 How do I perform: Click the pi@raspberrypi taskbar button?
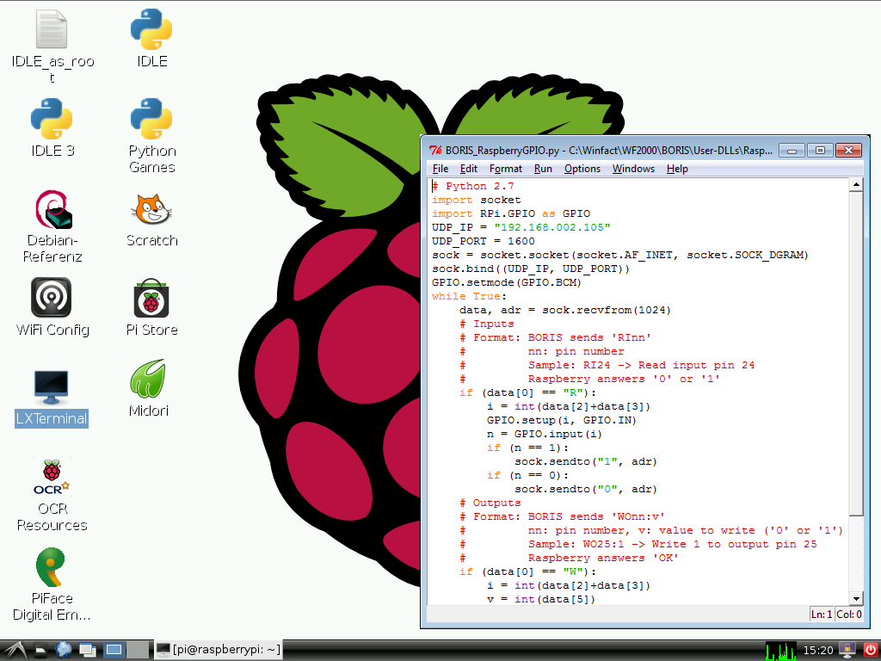pos(218,650)
